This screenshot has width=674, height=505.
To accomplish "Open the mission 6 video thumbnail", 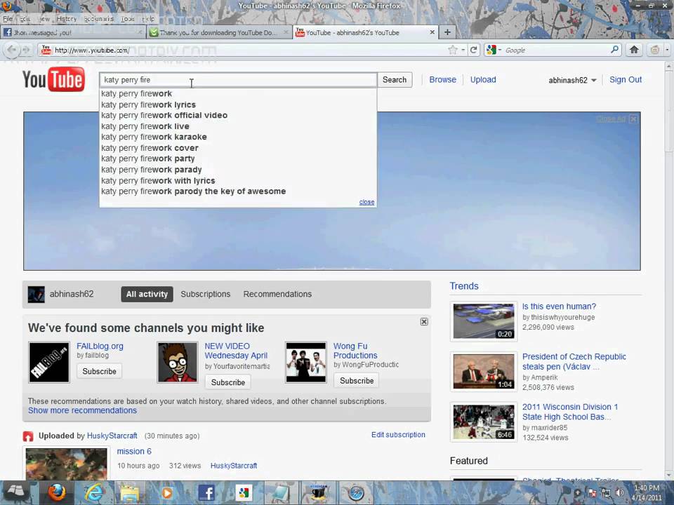I will (67, 464).
